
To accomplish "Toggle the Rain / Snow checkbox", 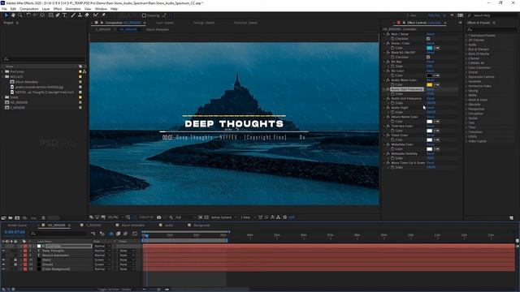I will coord(428,39).
